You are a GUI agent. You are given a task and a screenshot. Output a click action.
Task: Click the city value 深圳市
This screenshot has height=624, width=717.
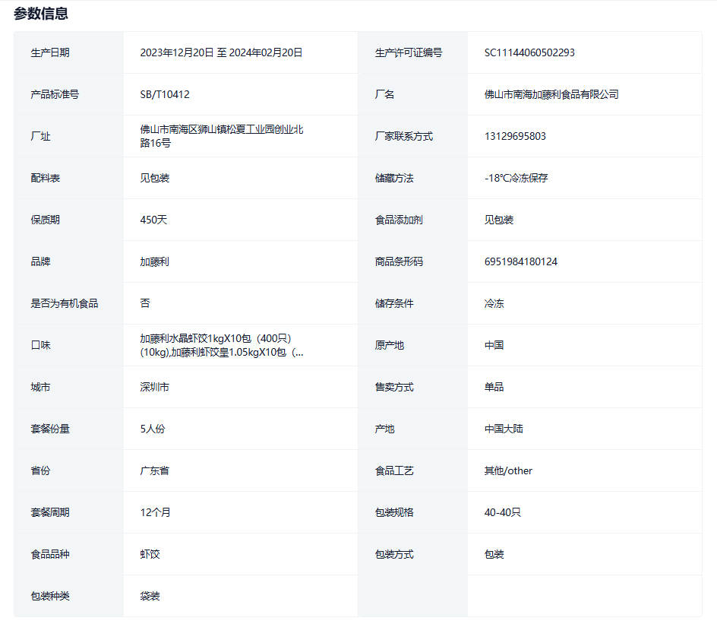tap(155, 387)
